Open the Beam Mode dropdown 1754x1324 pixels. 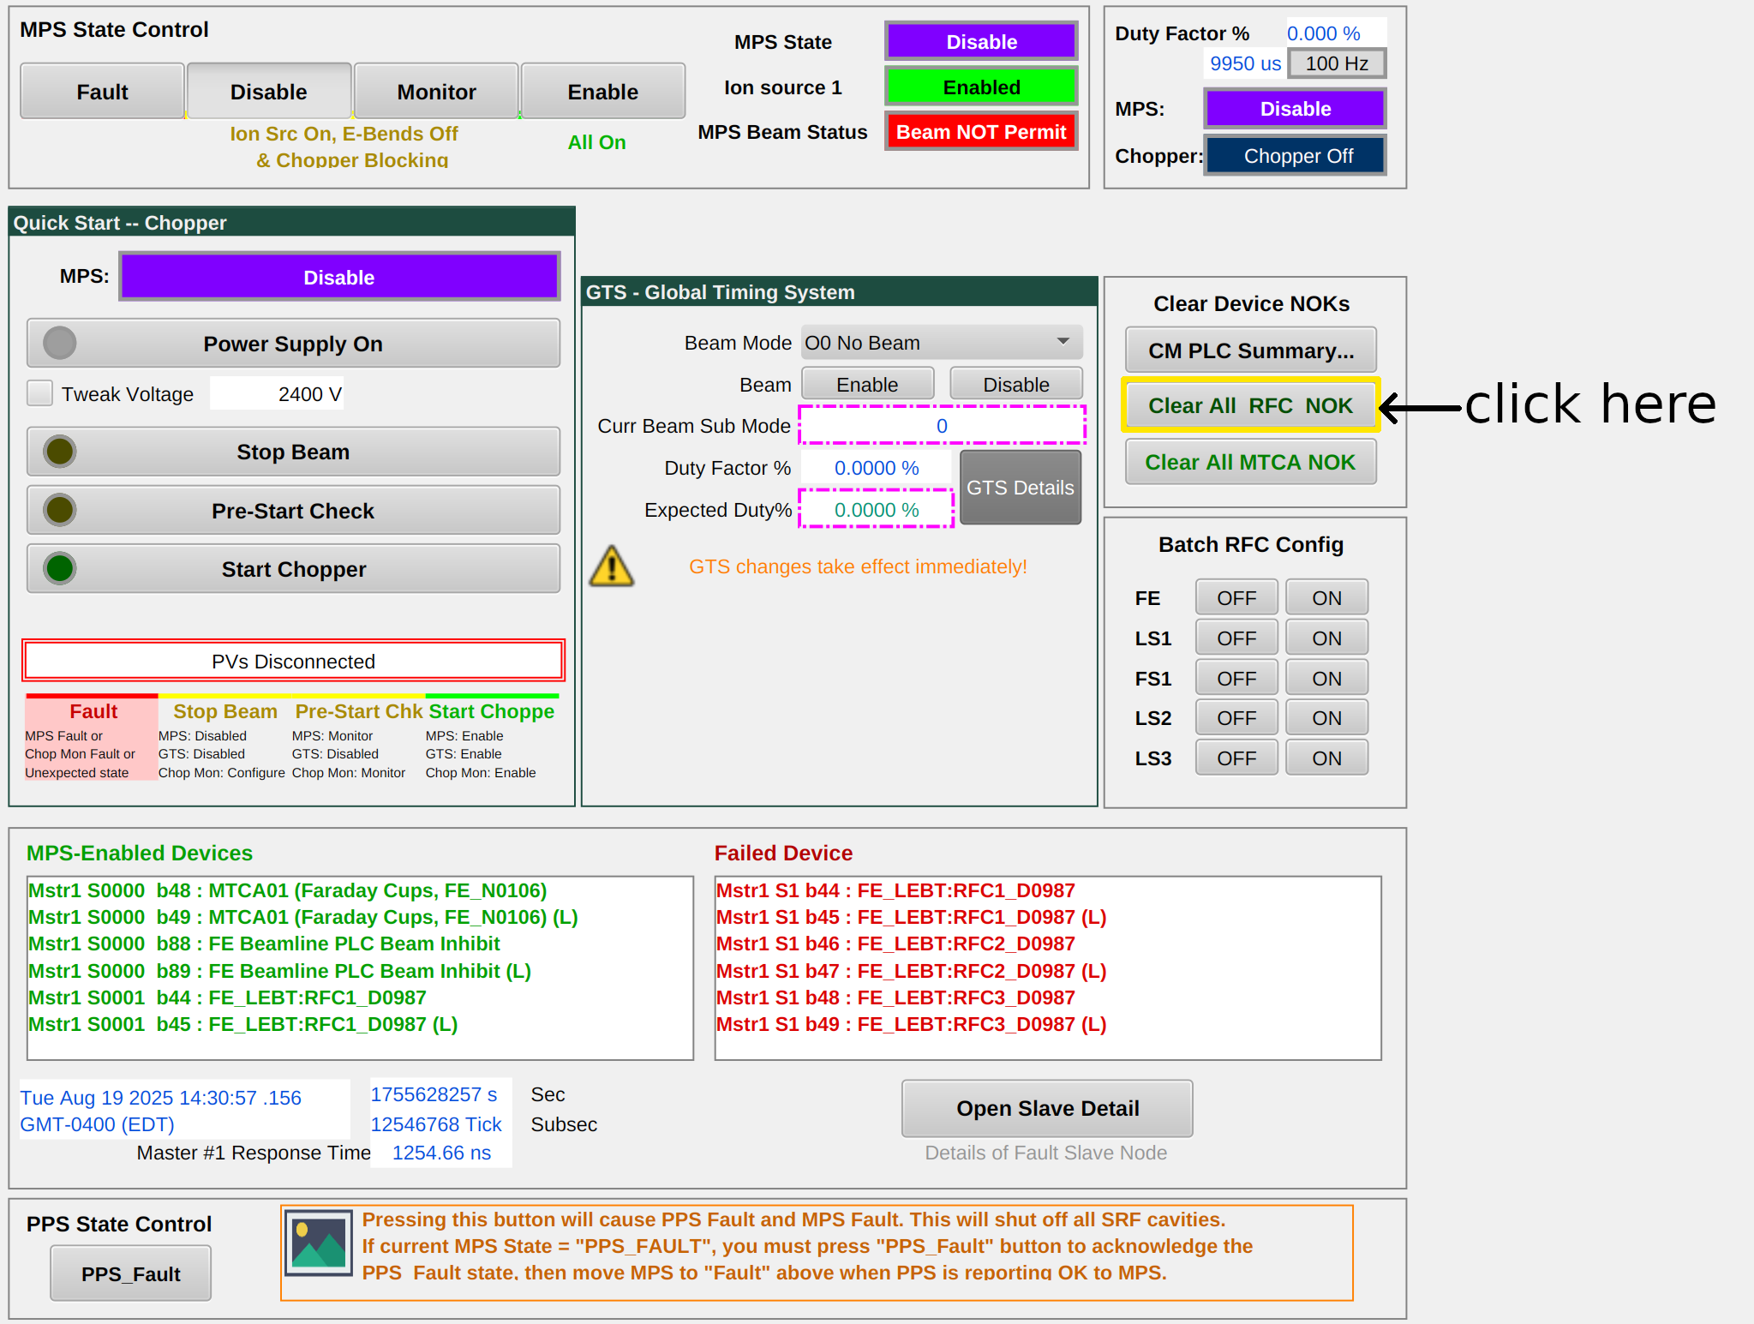(x=942, y=343)
